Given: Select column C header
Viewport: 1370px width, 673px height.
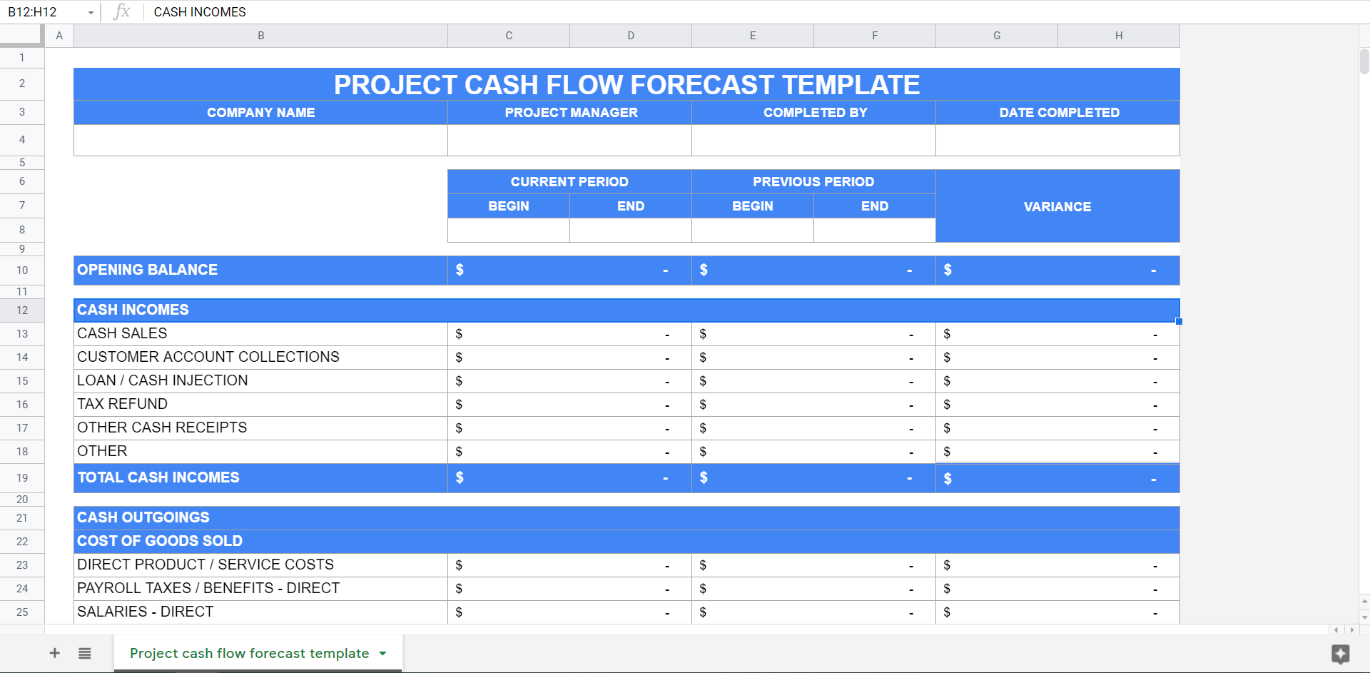Looking at the screenshot, I should (509, 36).
